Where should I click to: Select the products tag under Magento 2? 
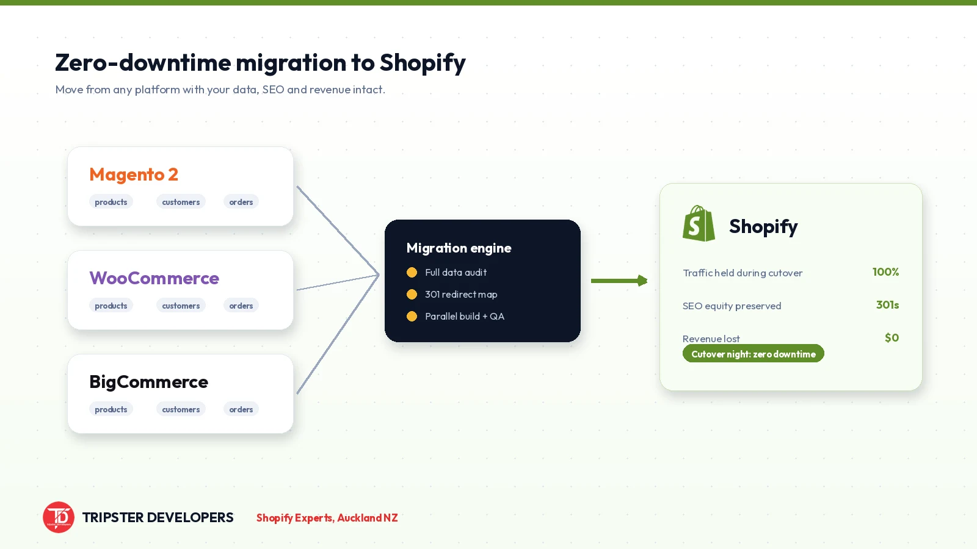click(x=111, y=202)
